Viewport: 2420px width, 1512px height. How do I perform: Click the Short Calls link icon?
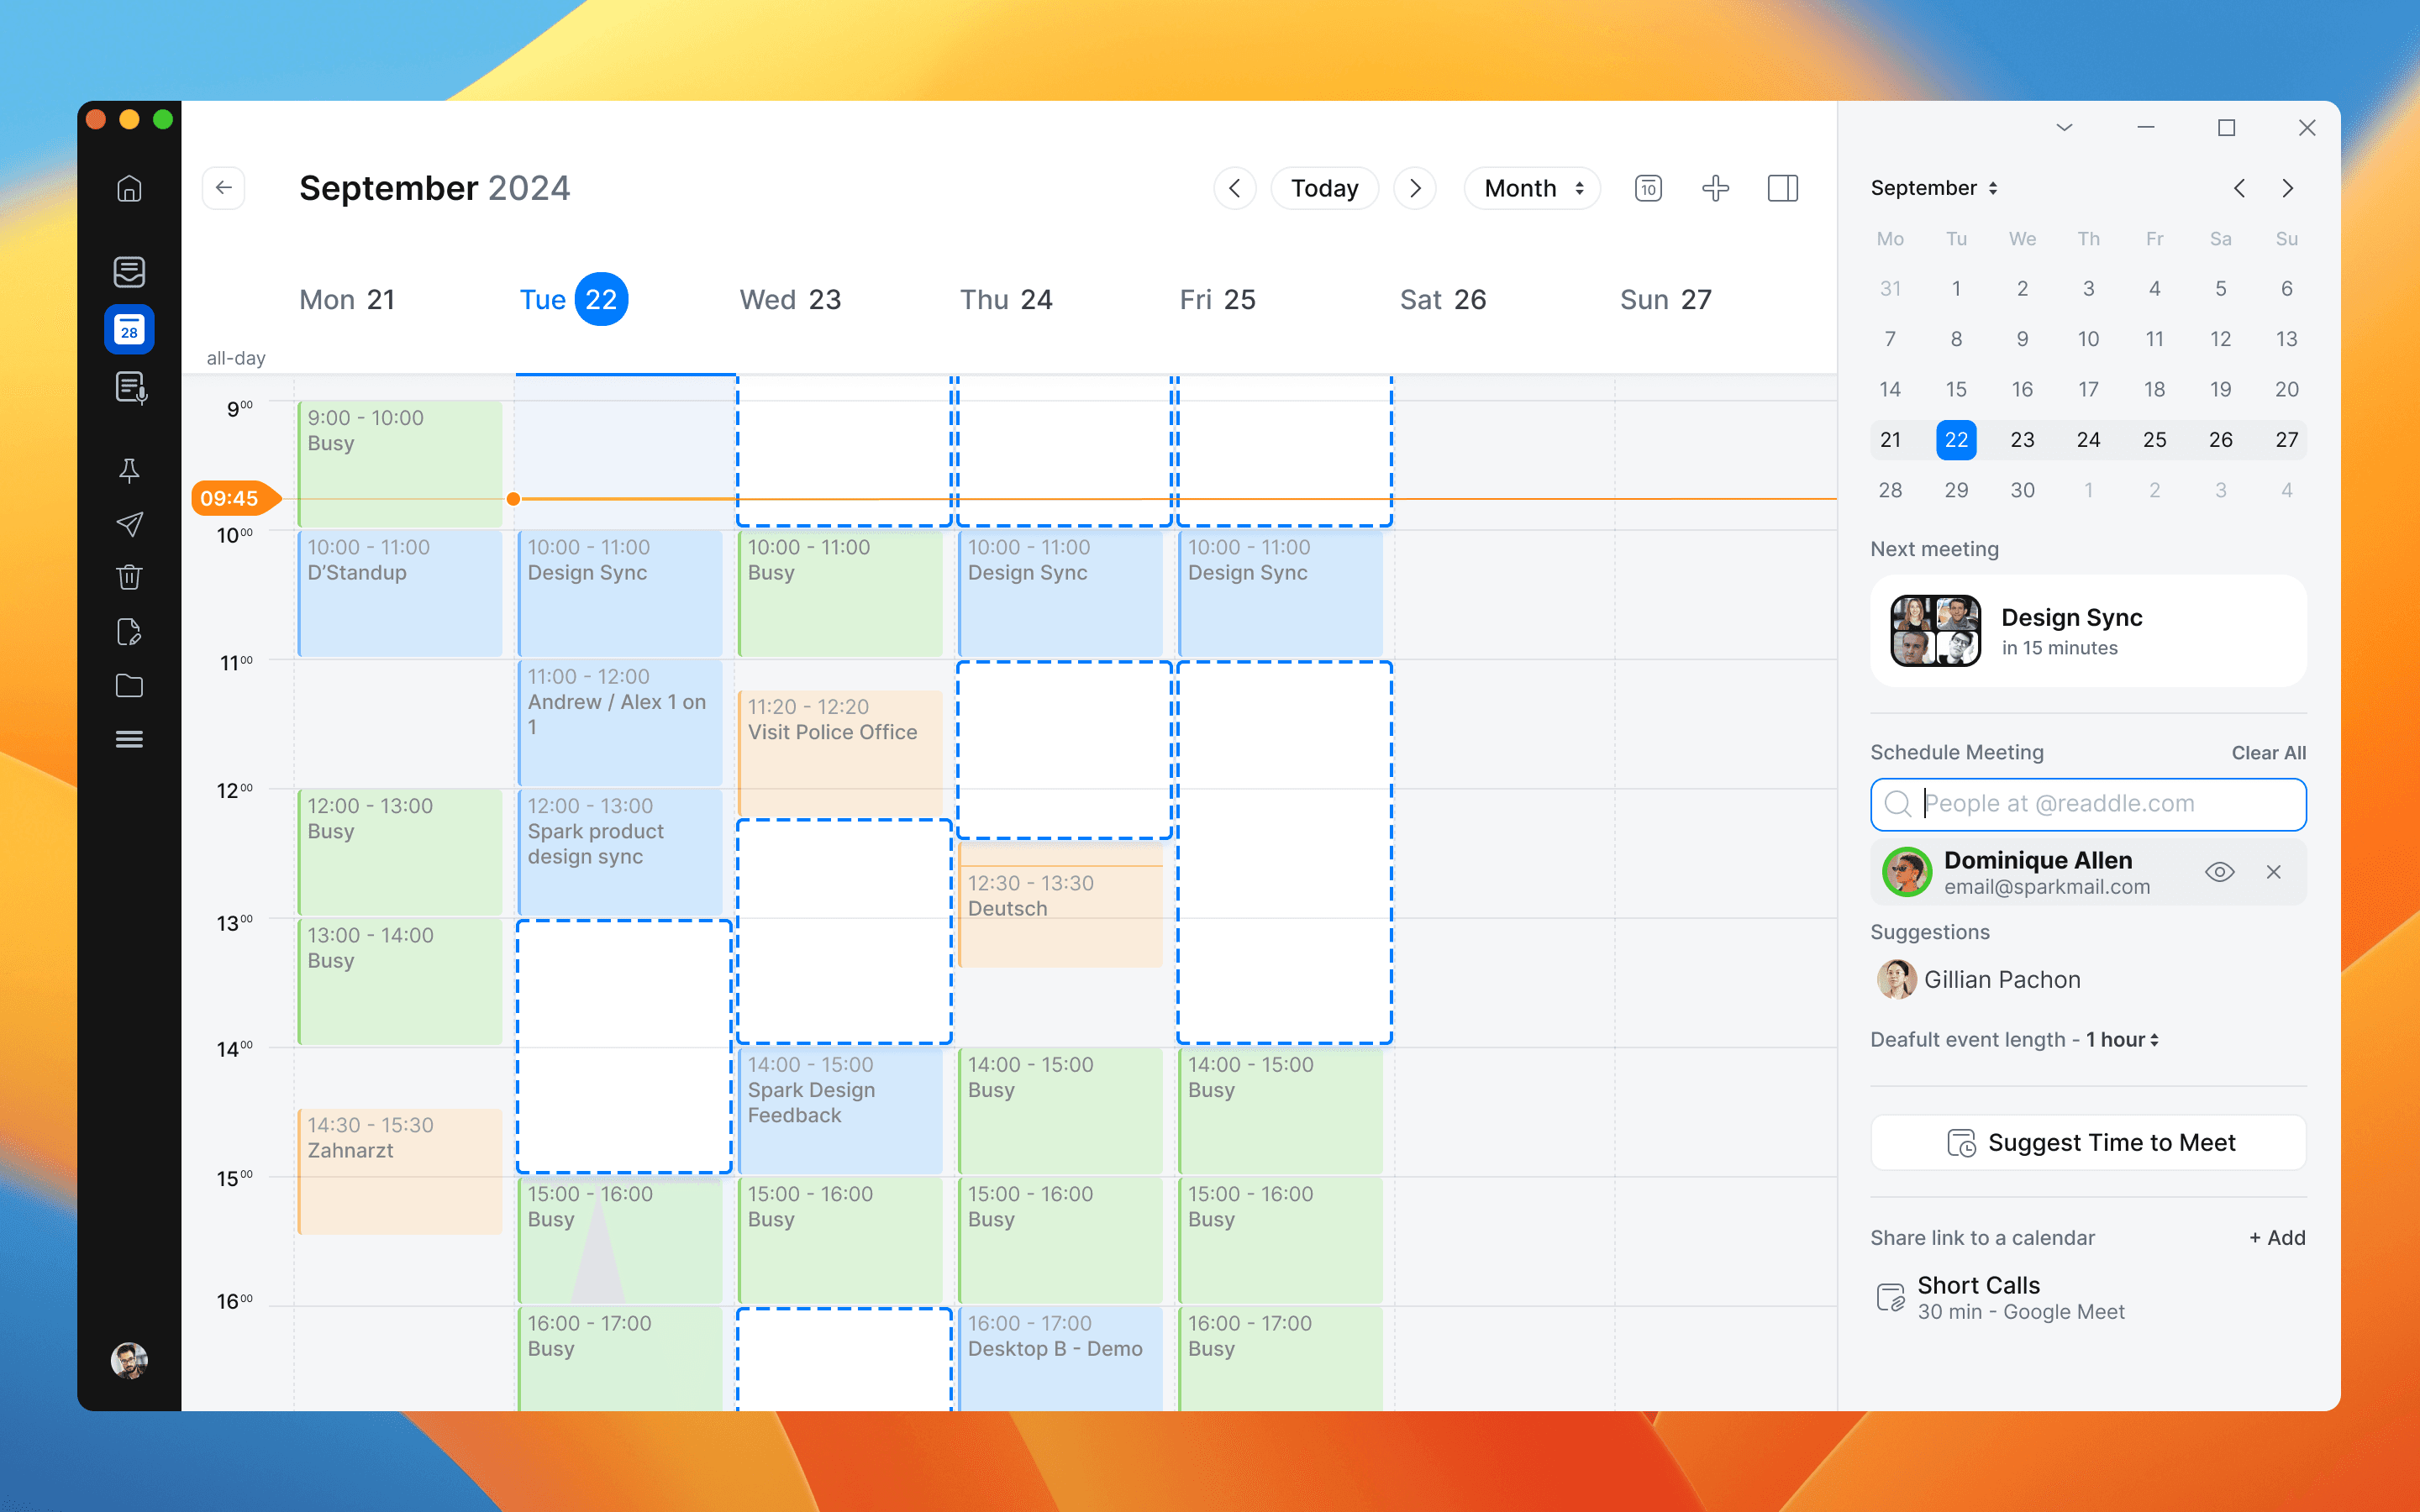click(1890, 1298)
